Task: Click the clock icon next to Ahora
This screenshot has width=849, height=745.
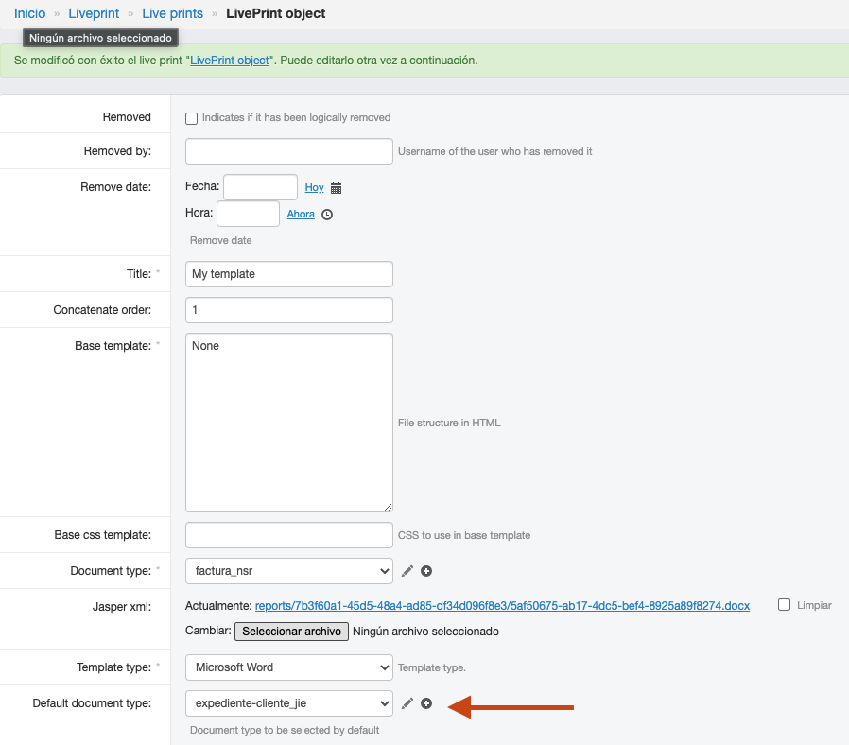Action: (327, 215)
